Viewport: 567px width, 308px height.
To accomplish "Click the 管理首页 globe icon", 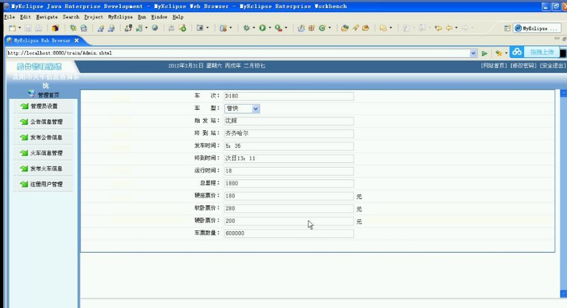I will [31, 94].
